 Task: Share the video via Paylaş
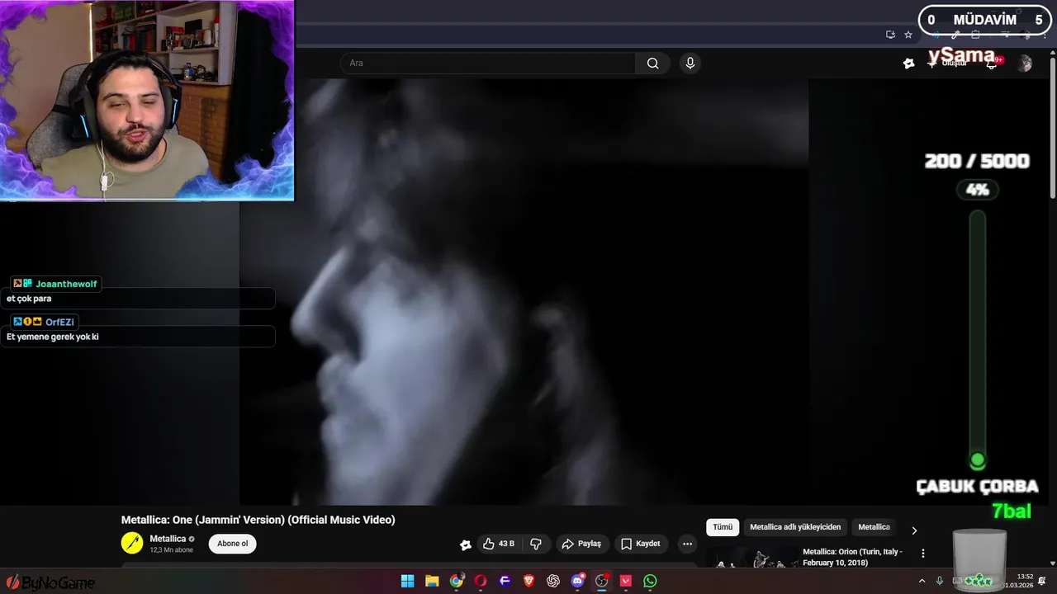[581, 544]
